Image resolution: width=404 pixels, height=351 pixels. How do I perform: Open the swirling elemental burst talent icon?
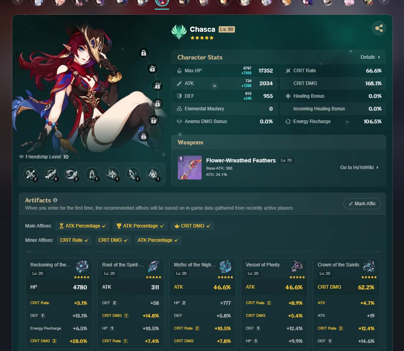tap(71, 174)
